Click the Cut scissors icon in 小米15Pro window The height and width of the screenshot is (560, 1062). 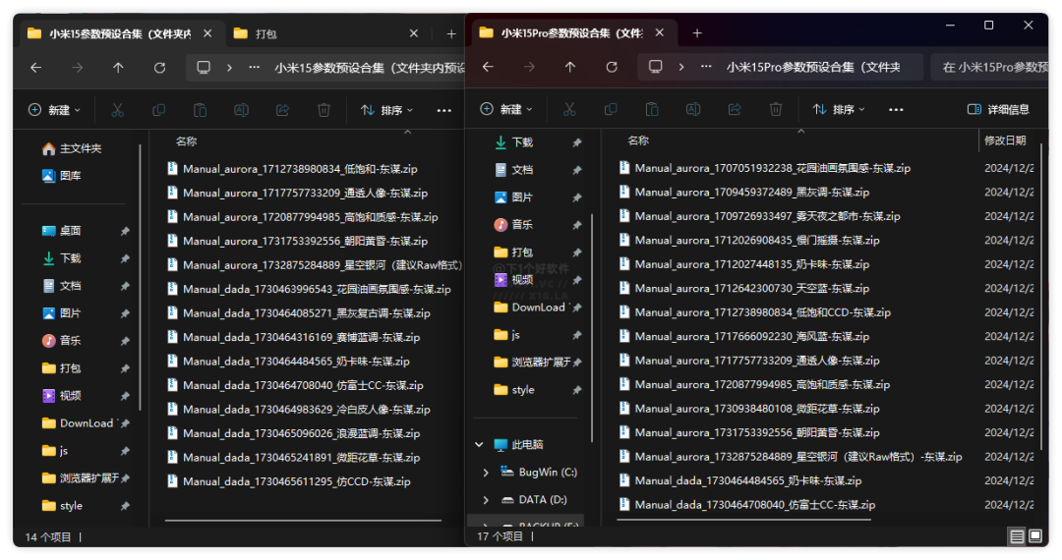(568, 109)
